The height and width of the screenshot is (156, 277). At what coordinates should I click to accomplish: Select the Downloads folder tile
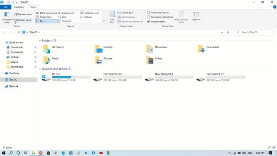[x=208, y=49]
